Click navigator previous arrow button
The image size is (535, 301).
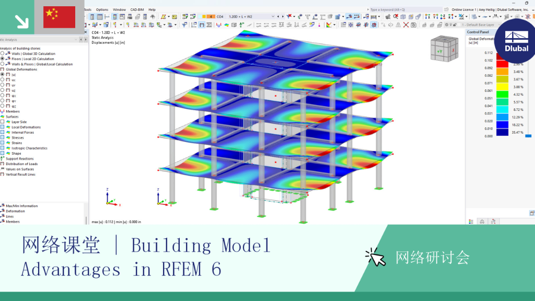[x=81, y=40]
